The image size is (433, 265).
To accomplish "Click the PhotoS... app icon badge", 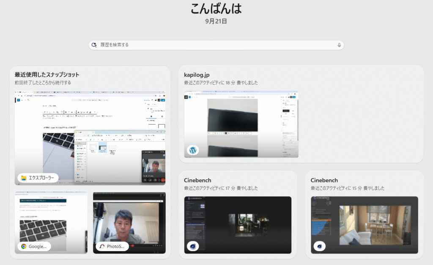I will pos(101,246).
